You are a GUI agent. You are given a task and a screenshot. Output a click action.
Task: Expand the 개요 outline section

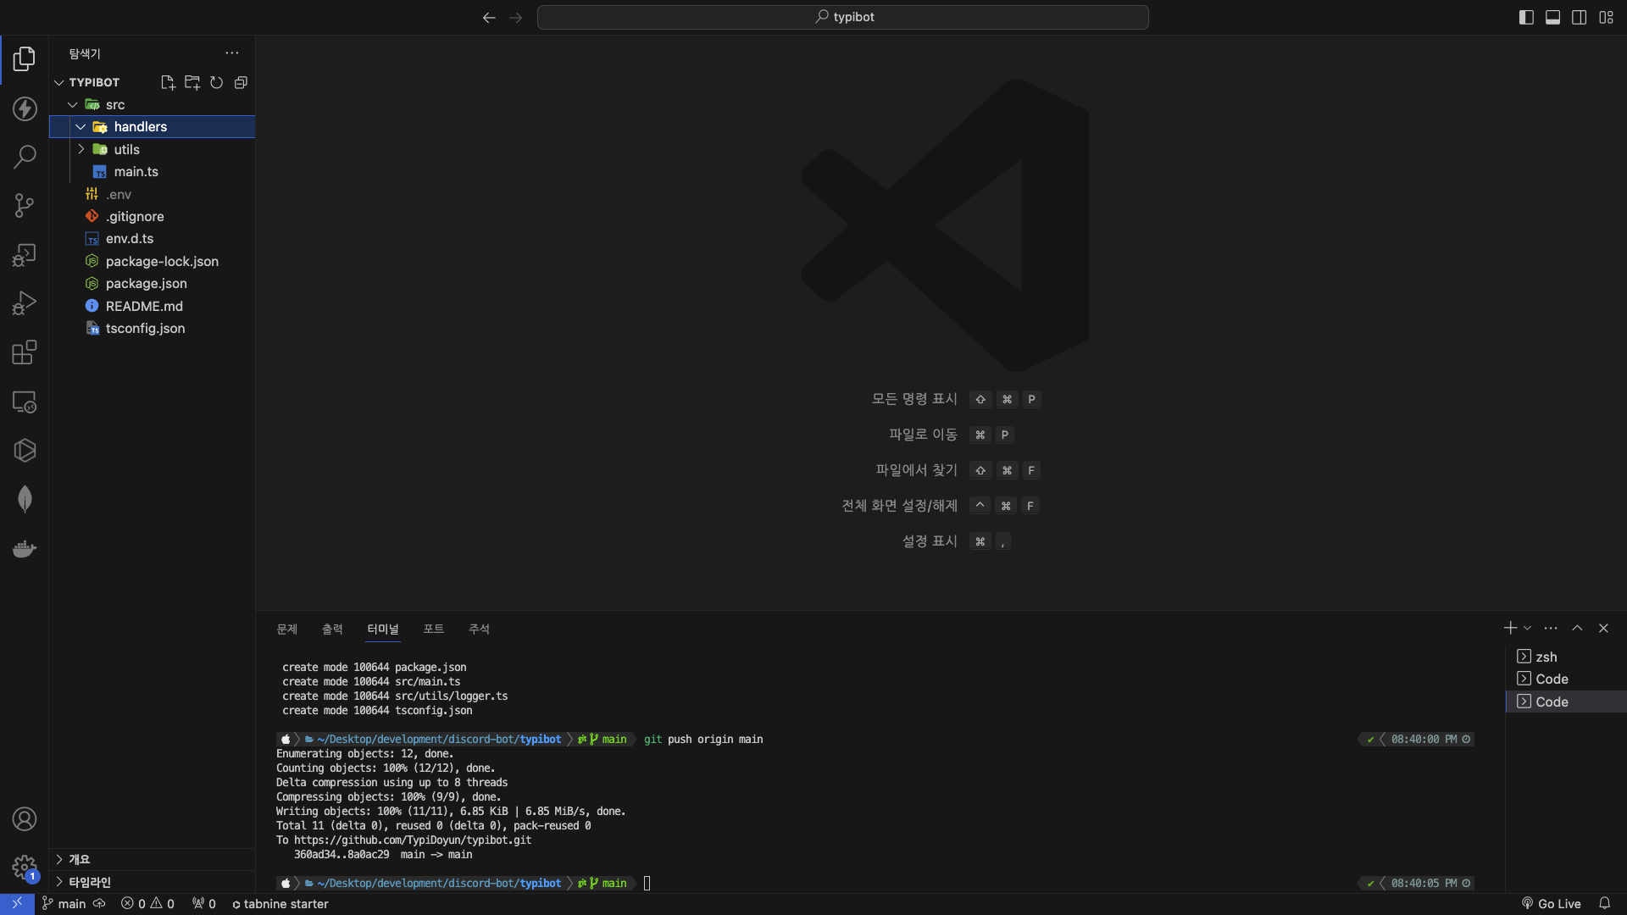pyautogui.click(x=152, y=859)
